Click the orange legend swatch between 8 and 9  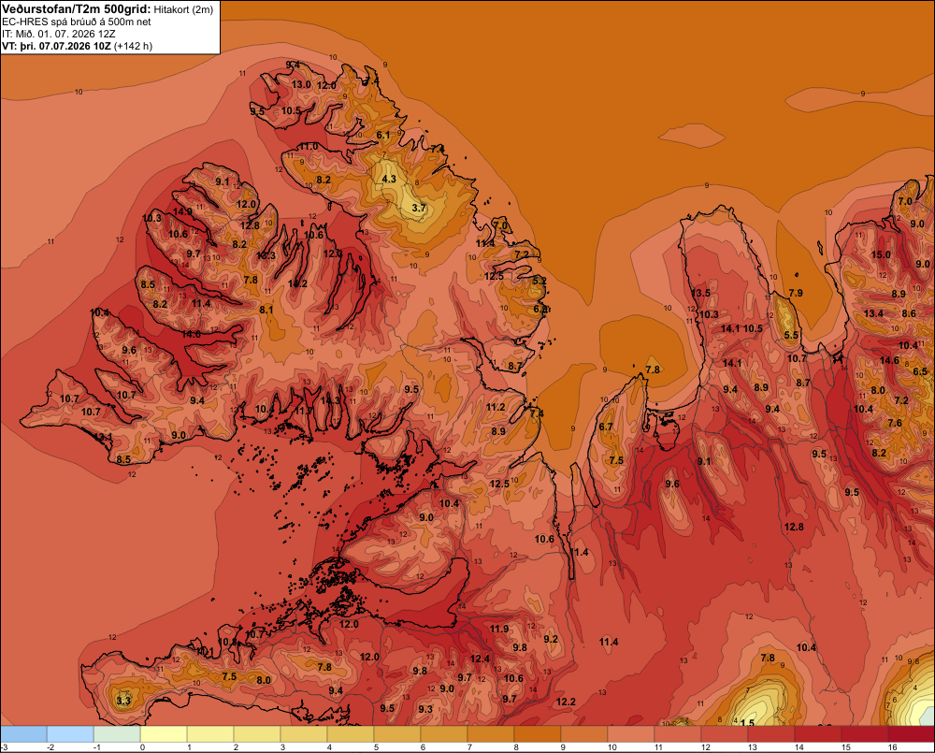click(538, 733)
